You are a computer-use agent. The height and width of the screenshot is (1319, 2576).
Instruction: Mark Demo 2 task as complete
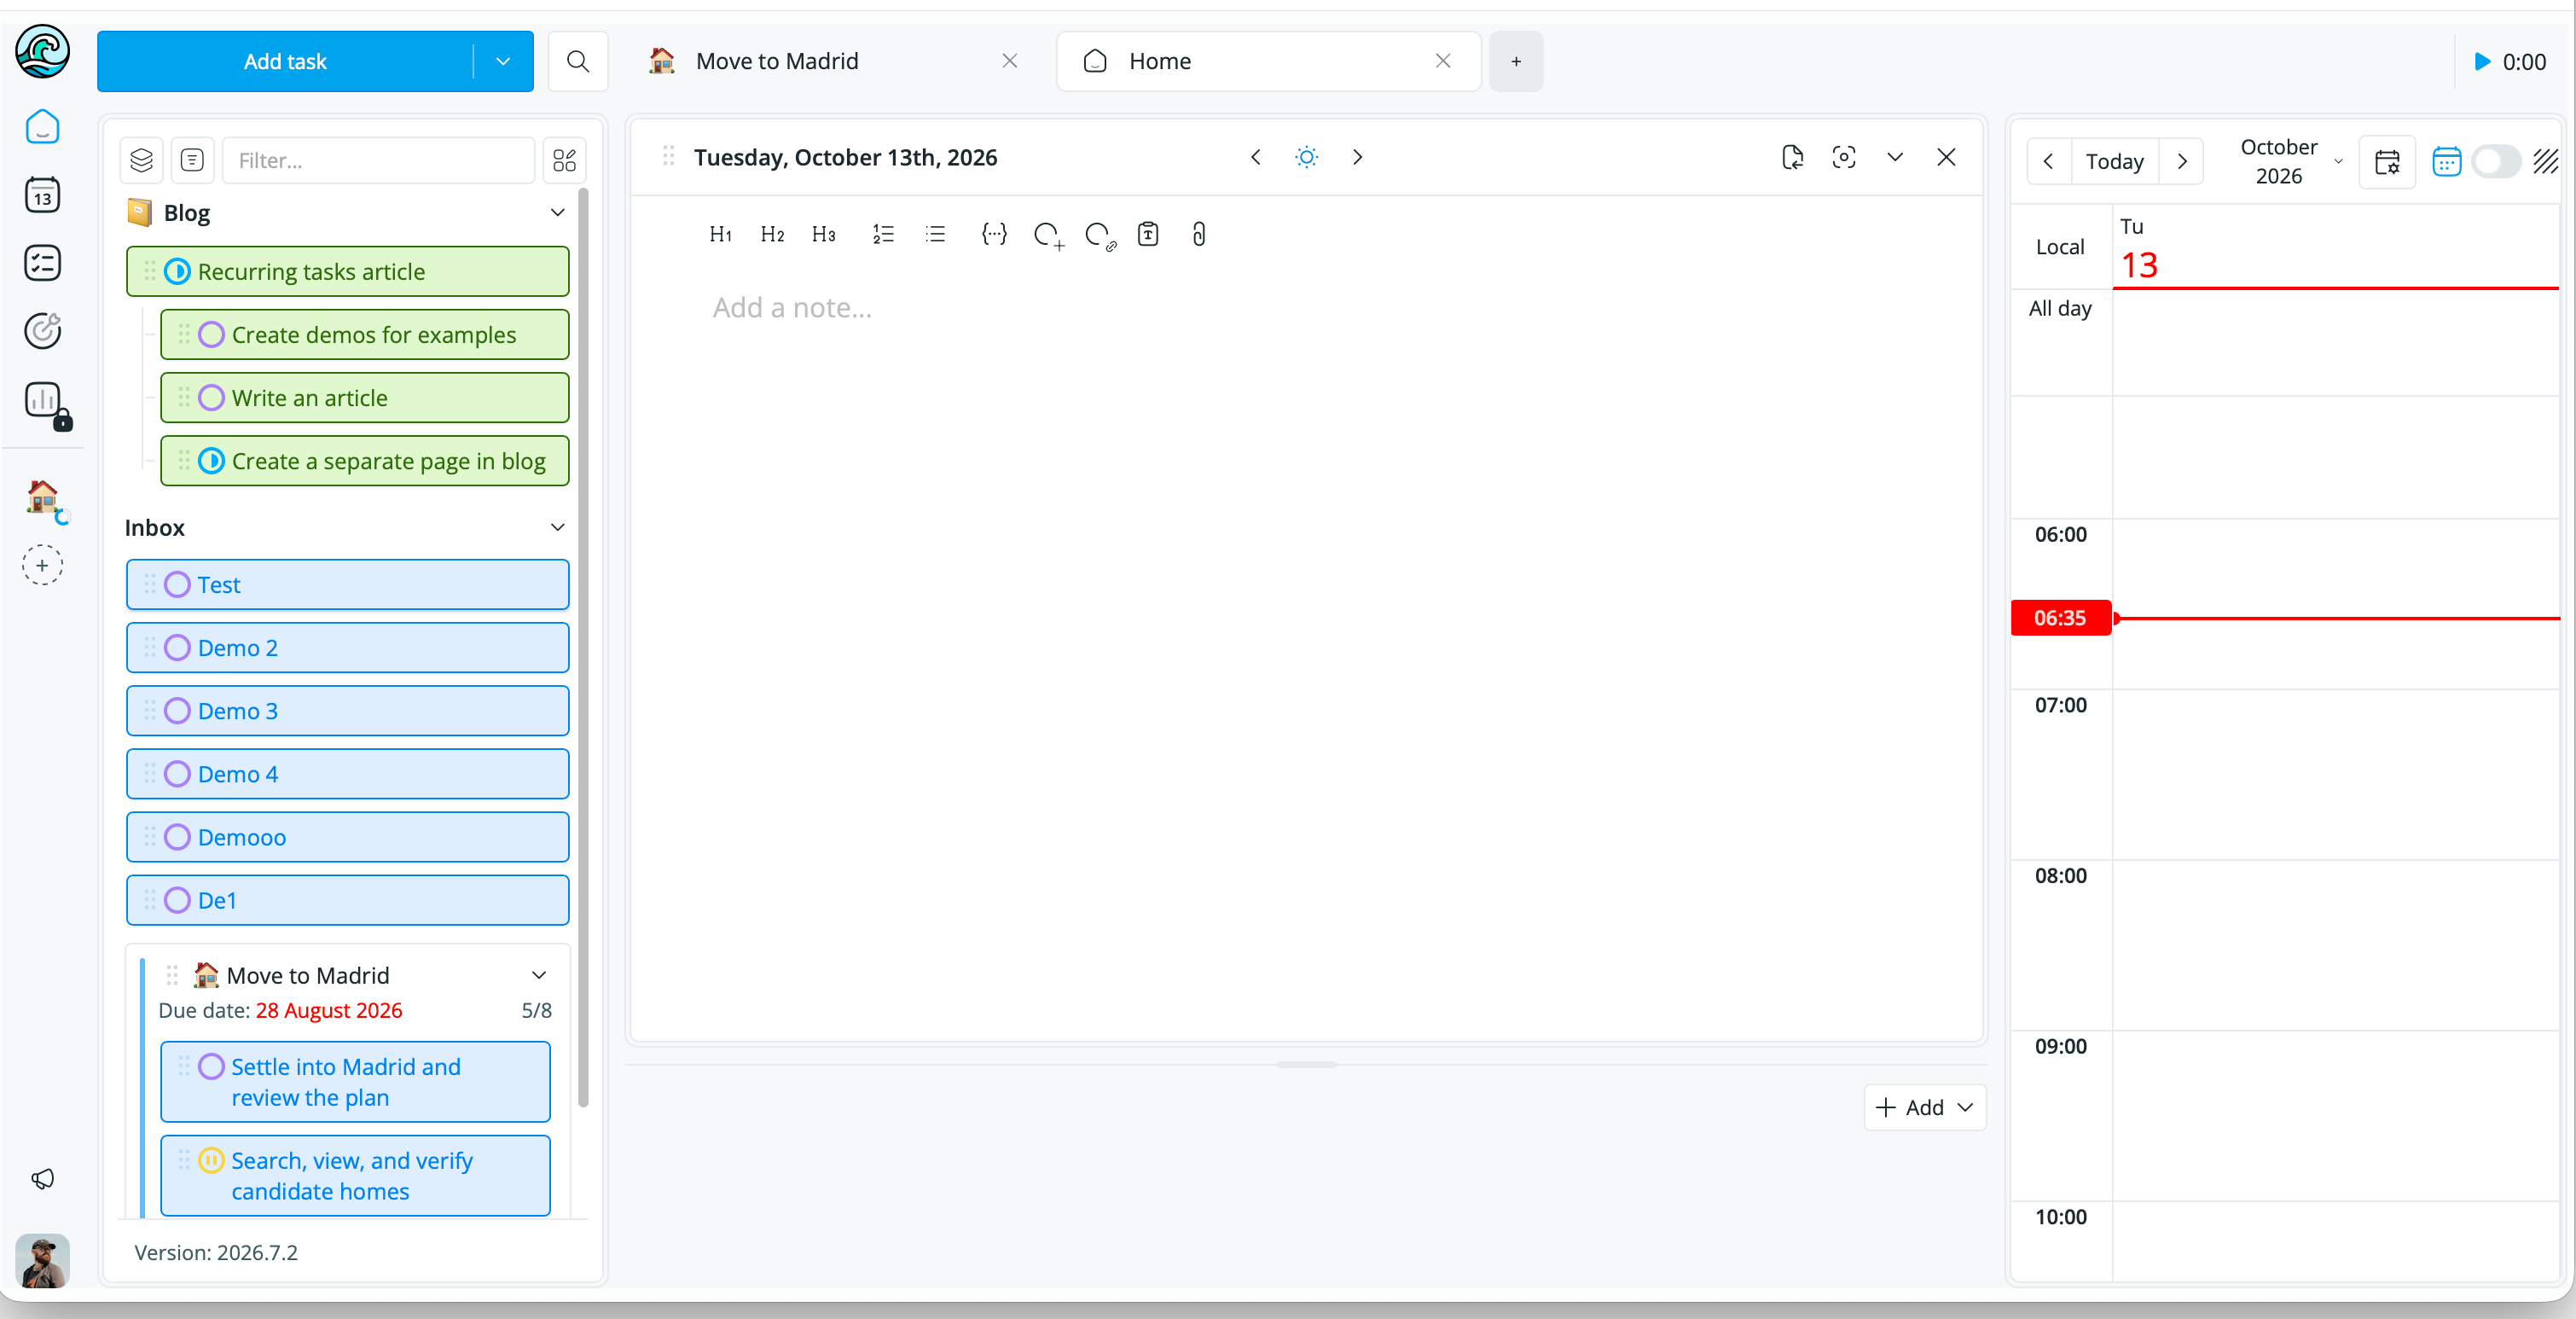click(x=177, y=647)
